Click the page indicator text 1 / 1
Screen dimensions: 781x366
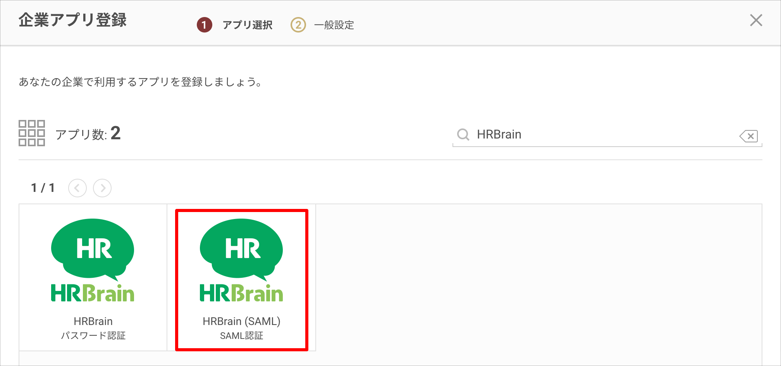43,188
